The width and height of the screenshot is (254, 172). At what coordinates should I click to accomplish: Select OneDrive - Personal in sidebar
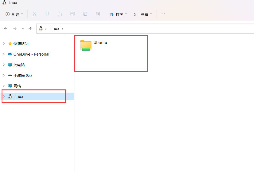[32, 54]
